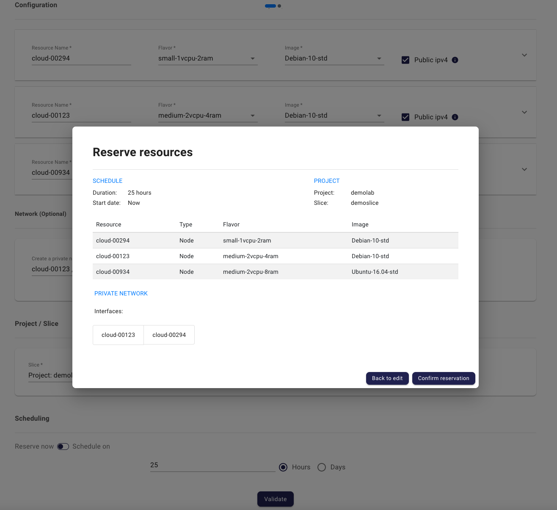This screenshot has width=557, height=510.
Task: Open Flavor dropdown showing small-1vcpu-2ram
Action: [207, 58]
